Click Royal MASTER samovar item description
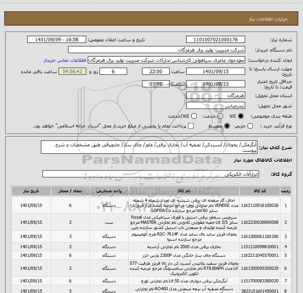The image size is (303, 293). 184,222
